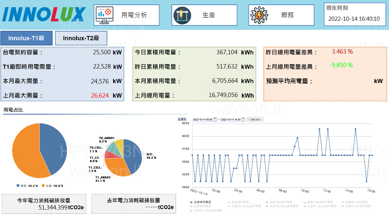Image resolution: width=389 pixels, height=216 pixels.
Task: Click the 台電契約容量 value 25,500
Action: (102, 52)
